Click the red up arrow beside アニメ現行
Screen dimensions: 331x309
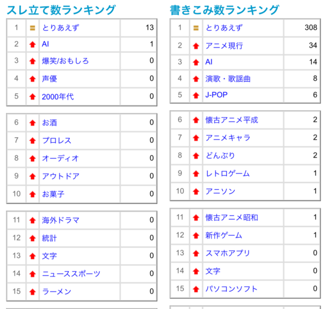(x=196, y=46)
